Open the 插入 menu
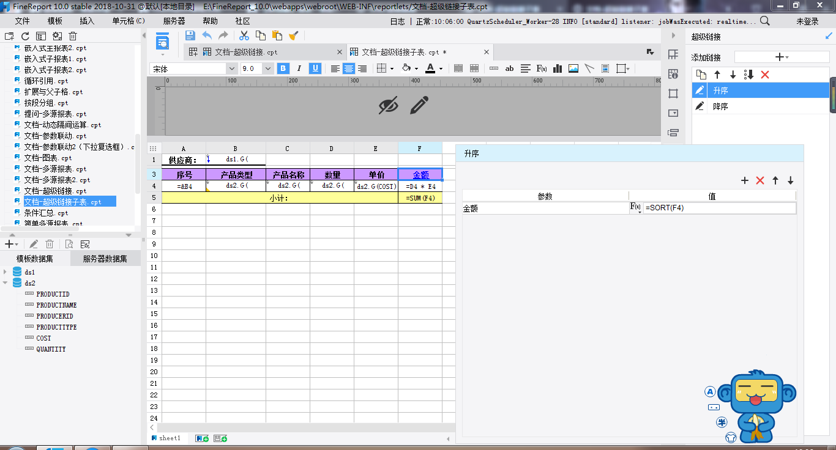The height and width of the screenshot is (450, 836). [x=87, y=21]
